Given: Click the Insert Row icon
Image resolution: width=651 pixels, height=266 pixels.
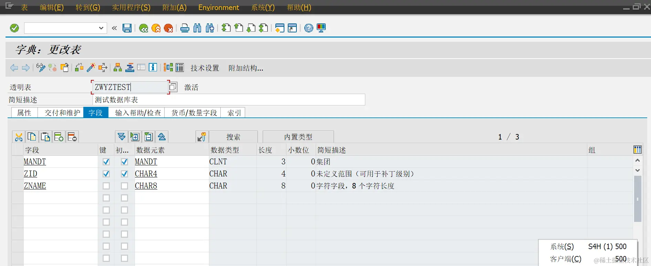Looking at the screenshot, I should 59,137.
